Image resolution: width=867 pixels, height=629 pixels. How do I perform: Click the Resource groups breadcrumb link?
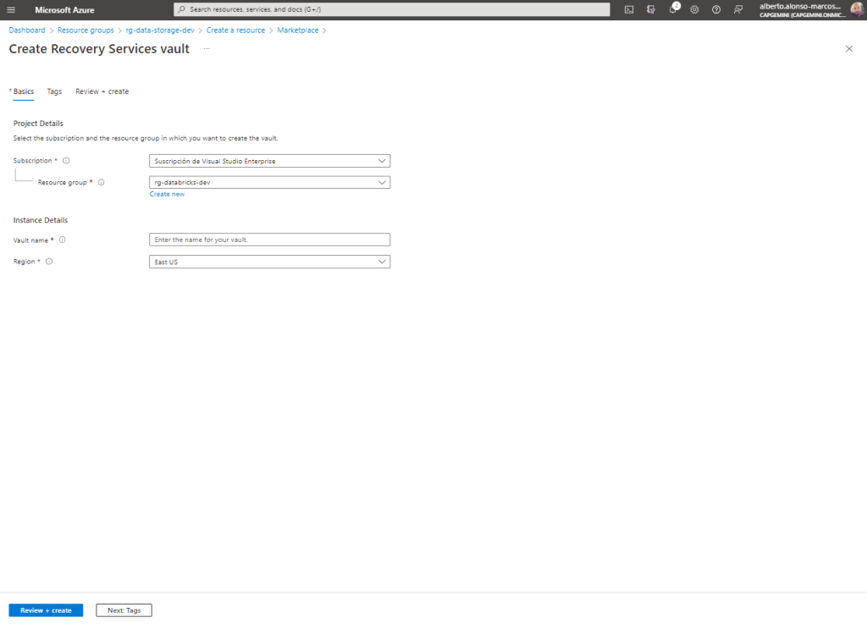[86, 30]
